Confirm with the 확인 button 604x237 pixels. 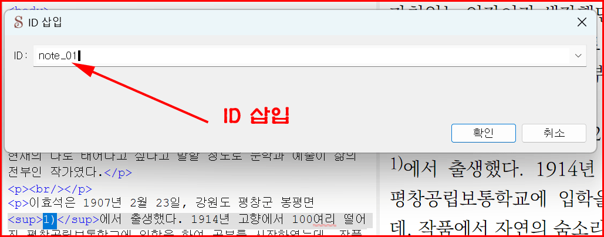pos(484,133)
